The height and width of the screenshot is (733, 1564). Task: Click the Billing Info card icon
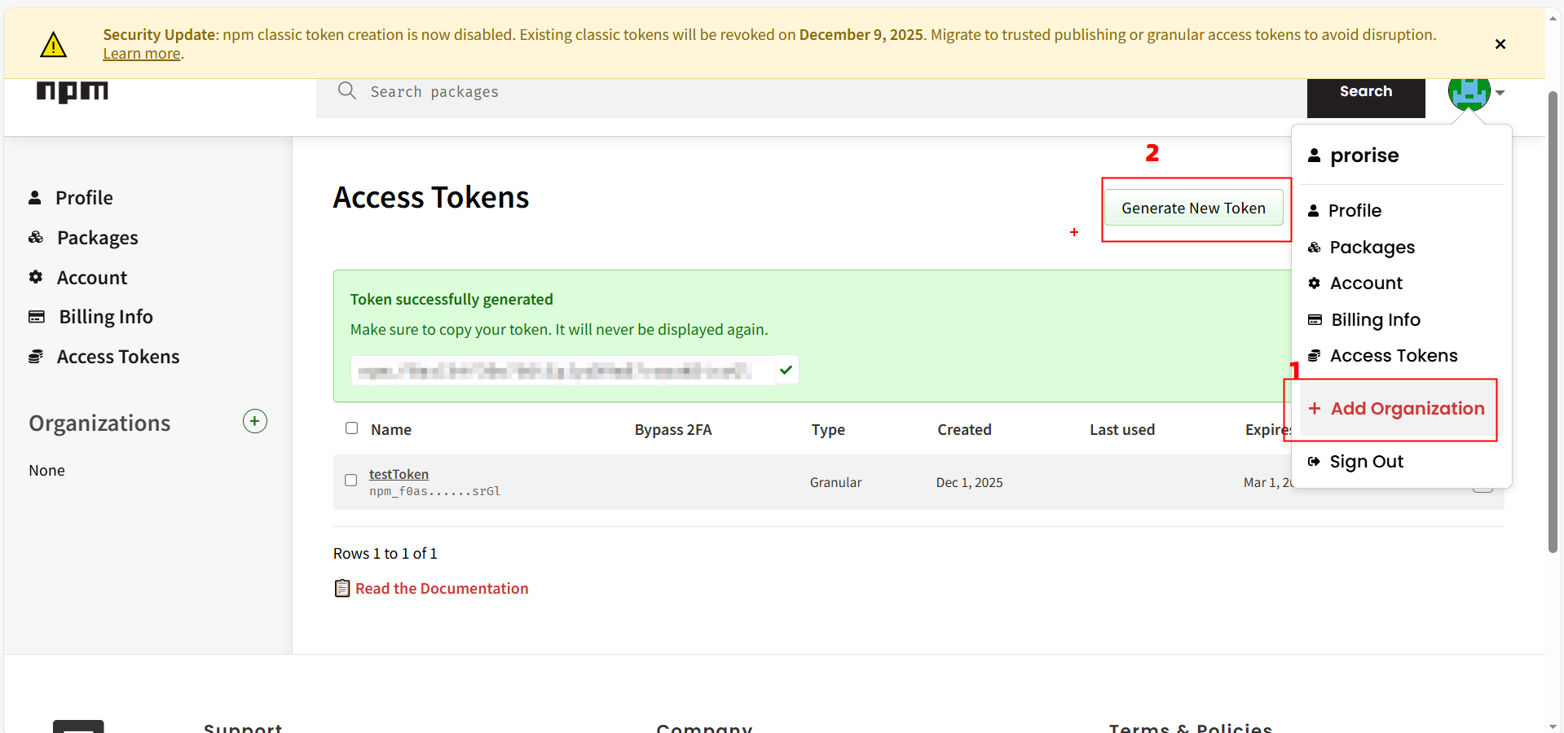35,316
